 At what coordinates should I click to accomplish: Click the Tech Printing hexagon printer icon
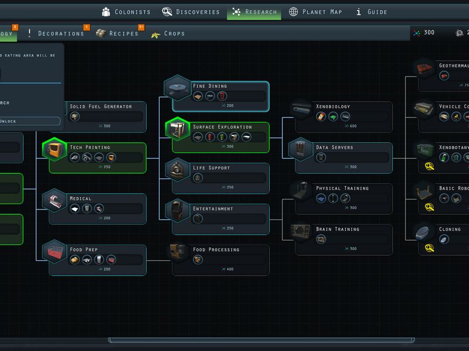pos(55,149)
